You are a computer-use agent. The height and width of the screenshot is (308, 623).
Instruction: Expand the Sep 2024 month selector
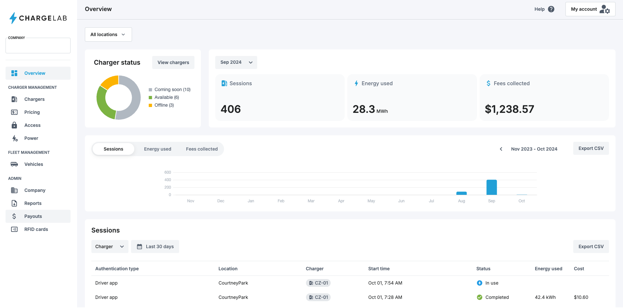coord(236,62)
